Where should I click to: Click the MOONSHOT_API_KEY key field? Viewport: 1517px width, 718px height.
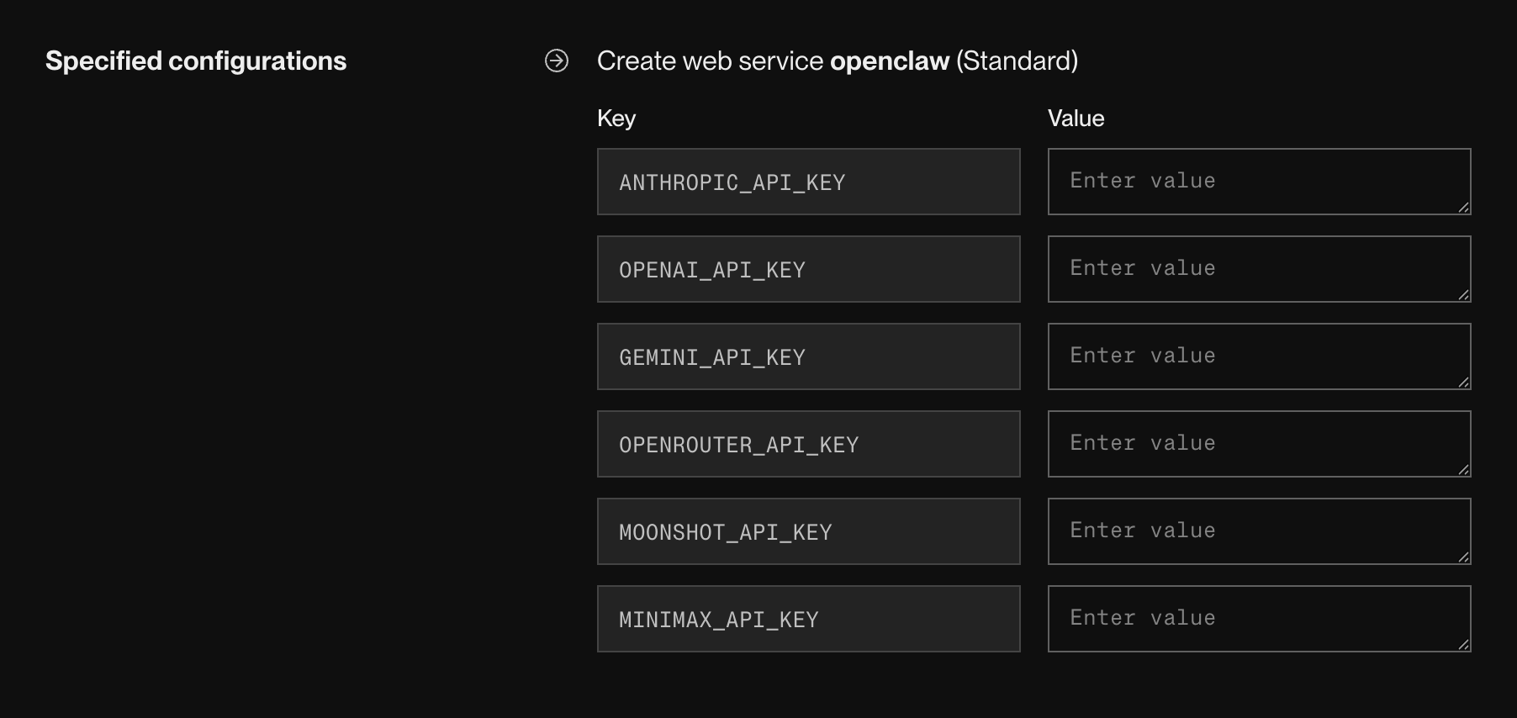pyautogui.click(x=808, y=531)
